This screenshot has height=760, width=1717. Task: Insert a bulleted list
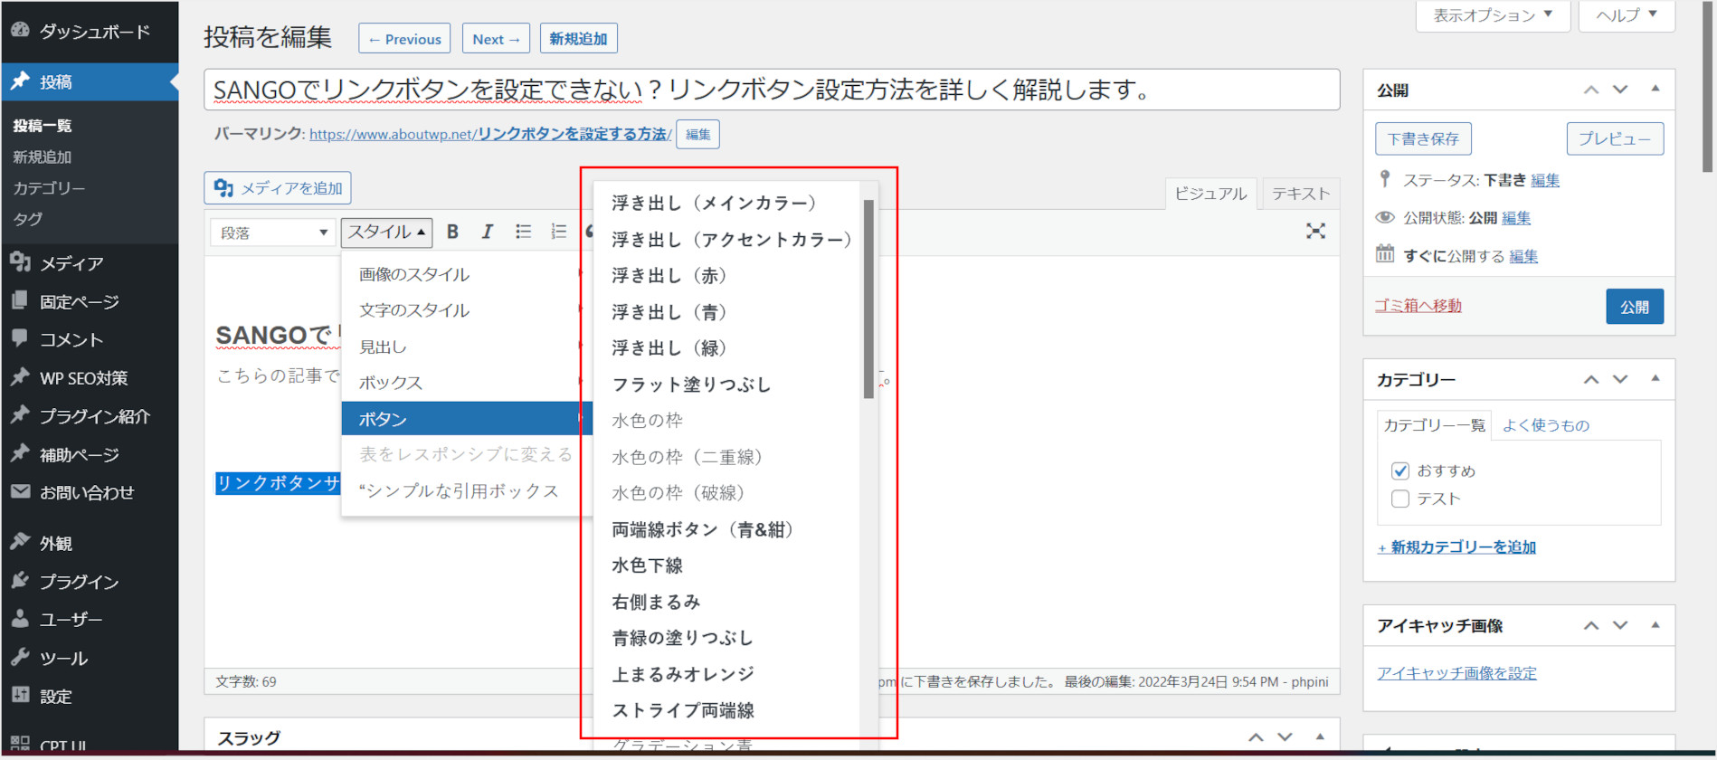tap(523, 232)
